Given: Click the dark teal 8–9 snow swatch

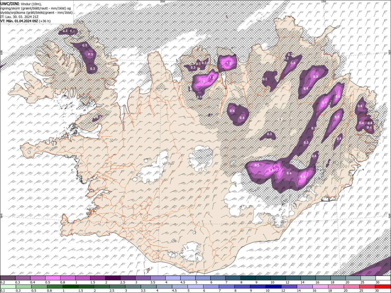Looking at the screenshot, I should pyautogui.click(x=248, y=278).
